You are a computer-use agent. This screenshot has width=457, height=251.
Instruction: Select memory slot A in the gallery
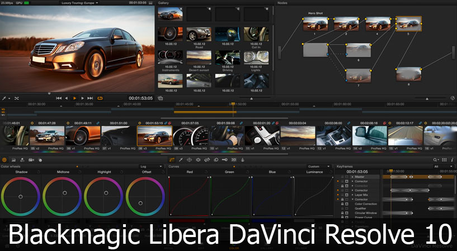click(170, 15)
